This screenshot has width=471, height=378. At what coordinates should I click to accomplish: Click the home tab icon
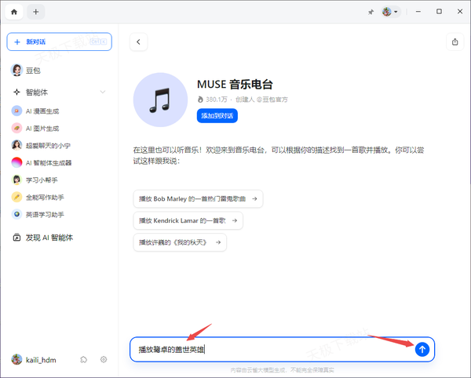pyautogui.click(x=14, y=12)
